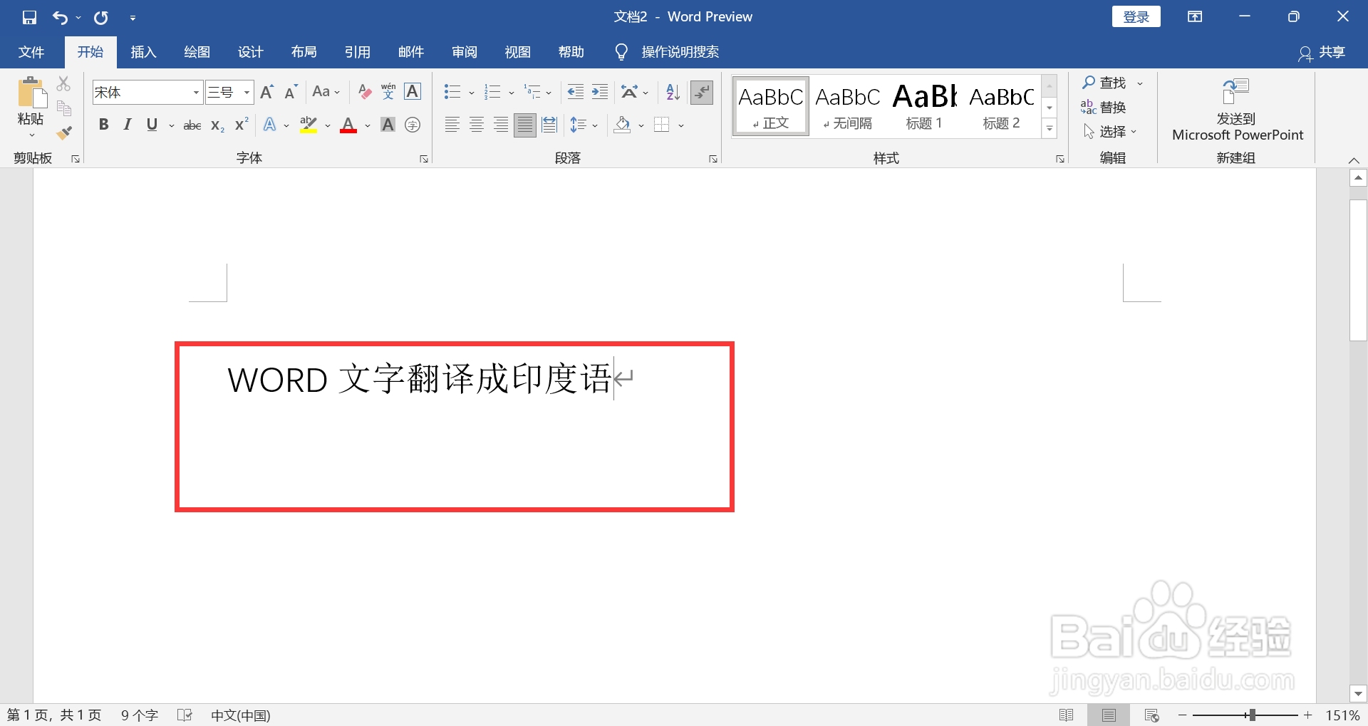The image size is (1368, 726).
Task: Click the subscript button
Action: [218, 125]
